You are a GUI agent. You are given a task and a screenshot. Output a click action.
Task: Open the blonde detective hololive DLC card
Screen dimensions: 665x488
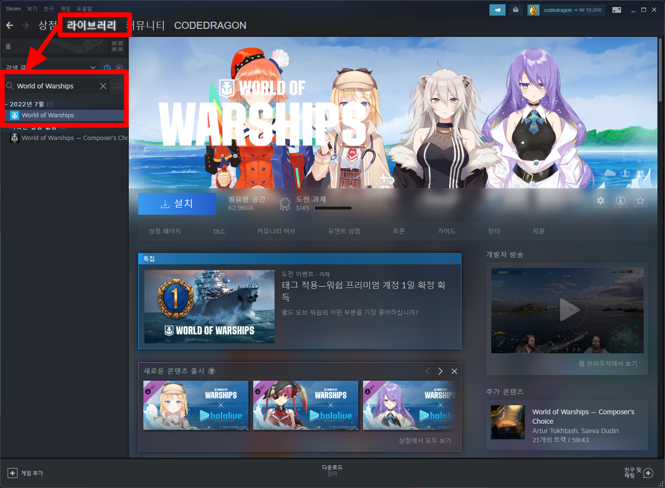coord(196,405)
